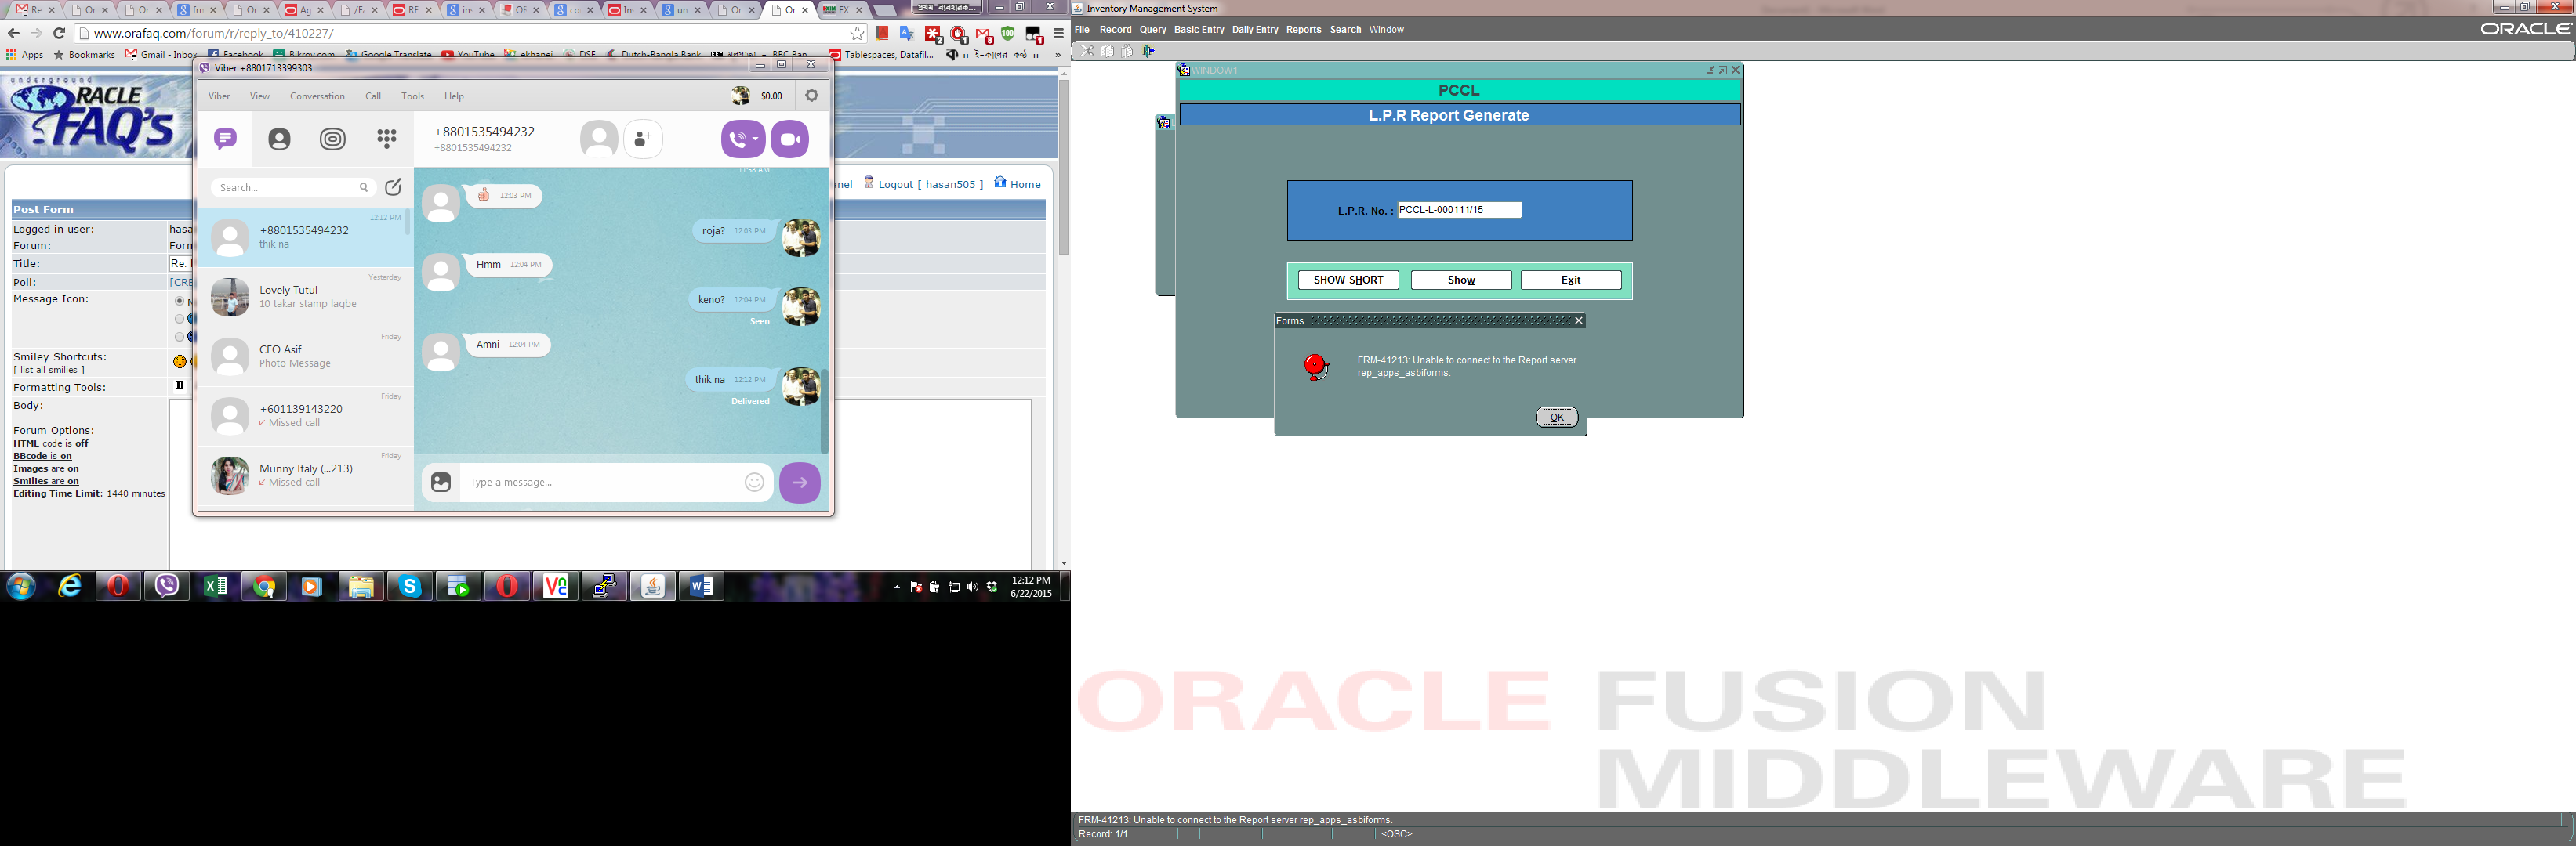Send the Viber message
The width and height of the screenshot is (2576, 846).
[800, 483]
